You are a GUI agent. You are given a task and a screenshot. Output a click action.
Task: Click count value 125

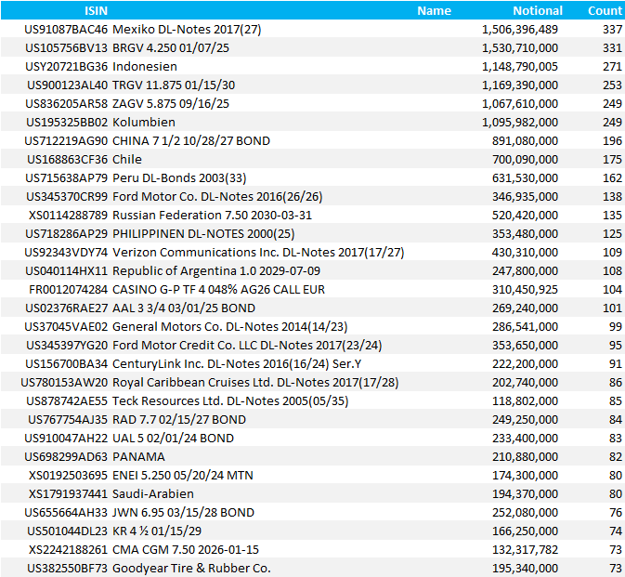tap(613, 233)
